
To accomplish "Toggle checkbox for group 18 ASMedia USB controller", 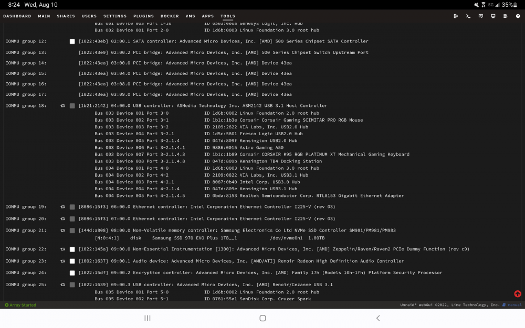I will (x=72, y=106).
